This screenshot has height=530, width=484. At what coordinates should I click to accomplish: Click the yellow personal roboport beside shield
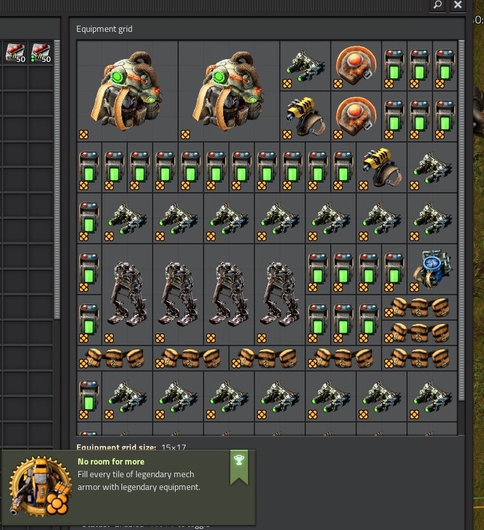(305, 117)
